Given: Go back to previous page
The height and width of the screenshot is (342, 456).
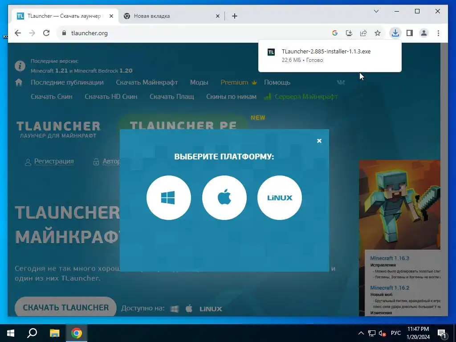Looking at the screenshot, I should (x=18, y=33).
